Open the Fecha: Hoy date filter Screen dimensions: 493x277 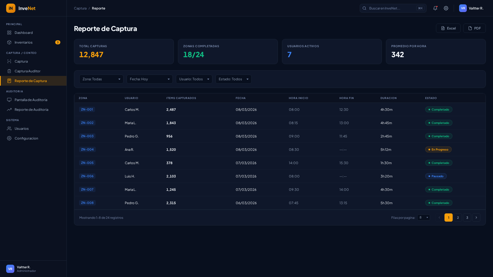tap(149, 79)
